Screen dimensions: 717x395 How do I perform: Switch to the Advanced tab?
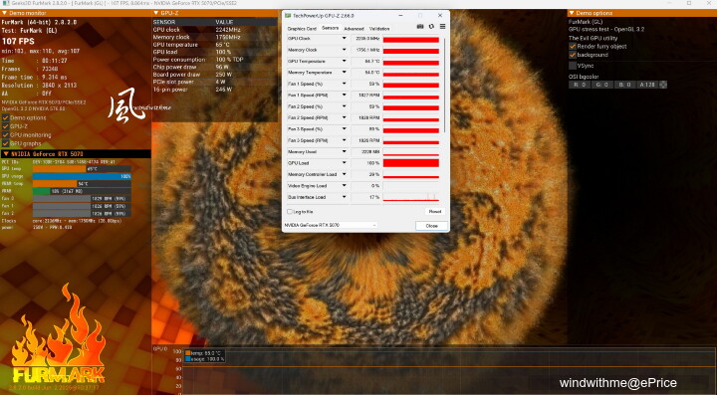(x=354, y=29)
